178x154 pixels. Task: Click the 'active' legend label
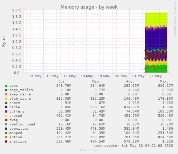coord(16,137)
